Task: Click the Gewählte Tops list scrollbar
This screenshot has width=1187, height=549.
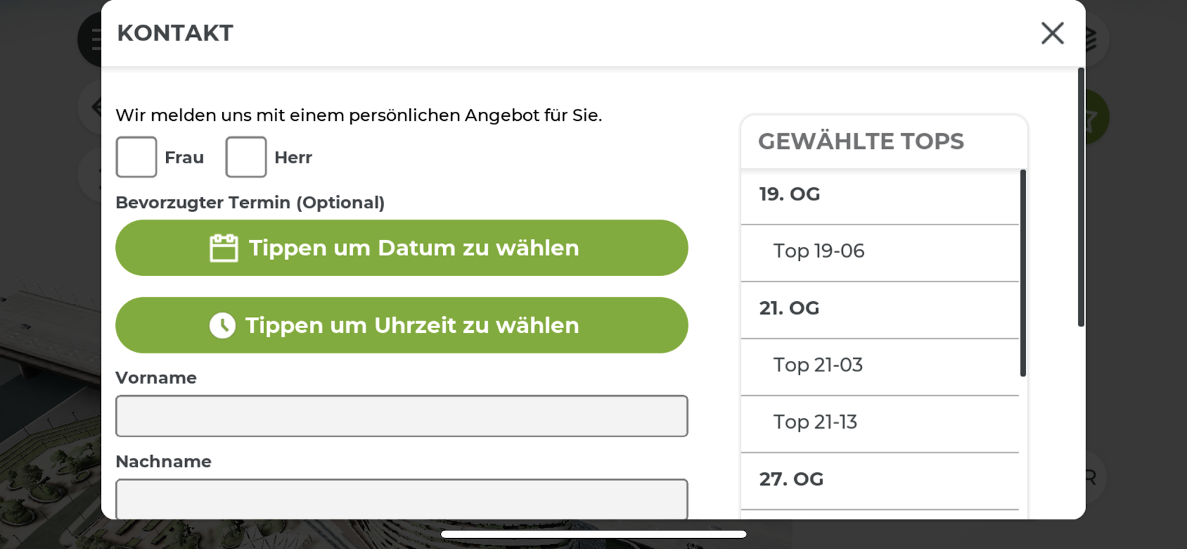Action: pos(1022,273)
